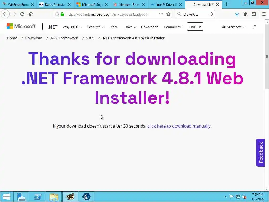Viewport: 269px width, 202px height.
Task: Close the Microsoft Support tab
Action: (x=106, y=4)
